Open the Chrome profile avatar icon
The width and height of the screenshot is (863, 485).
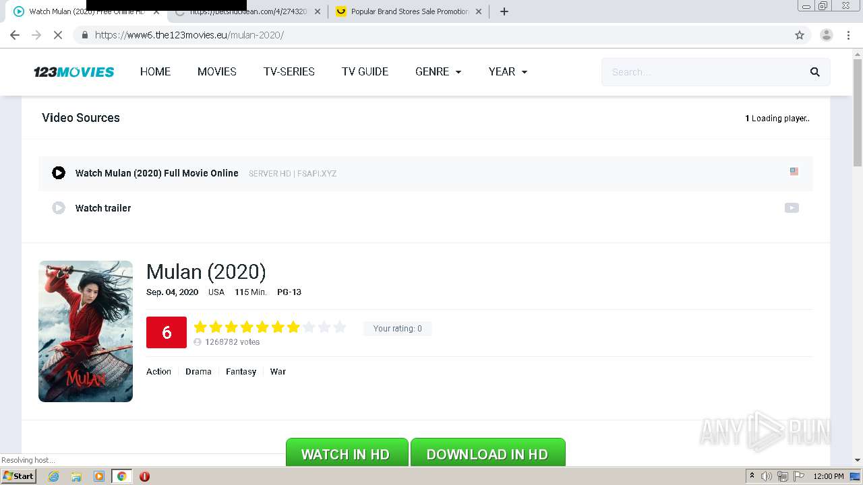[x=826, y=35]
